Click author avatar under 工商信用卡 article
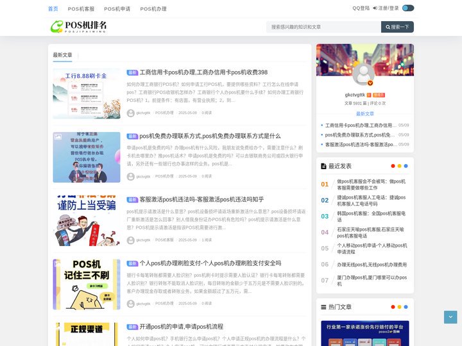 130,113
